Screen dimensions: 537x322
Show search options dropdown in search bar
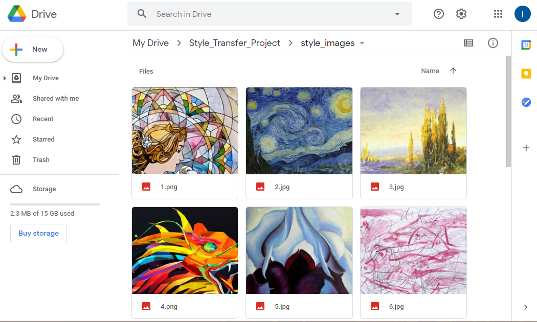click(397, 14)
